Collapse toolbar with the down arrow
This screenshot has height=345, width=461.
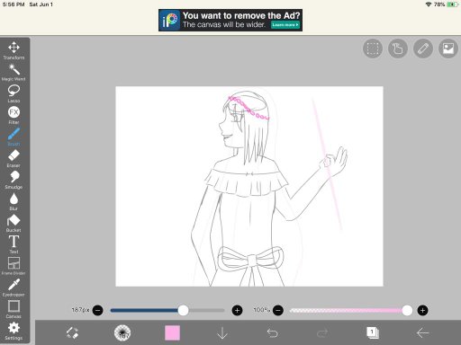click(222, 332)
